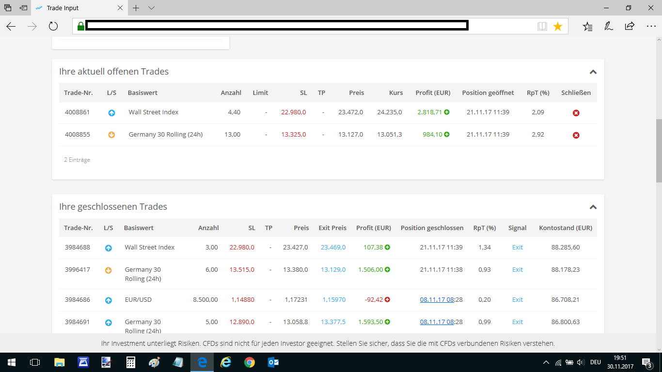
Task: Open a new browser tab
Action: (136, 8)
